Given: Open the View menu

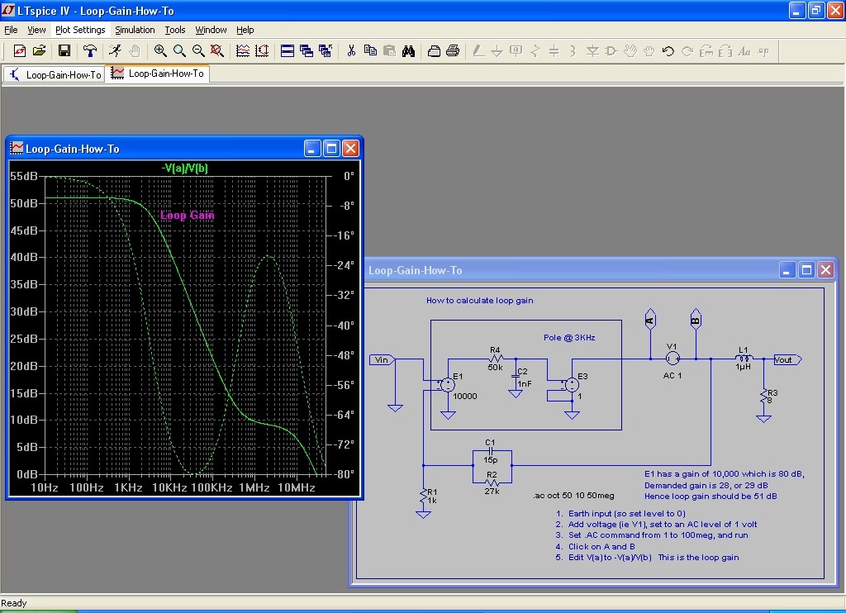Looking at the screenshot, I should pos(36,30).
